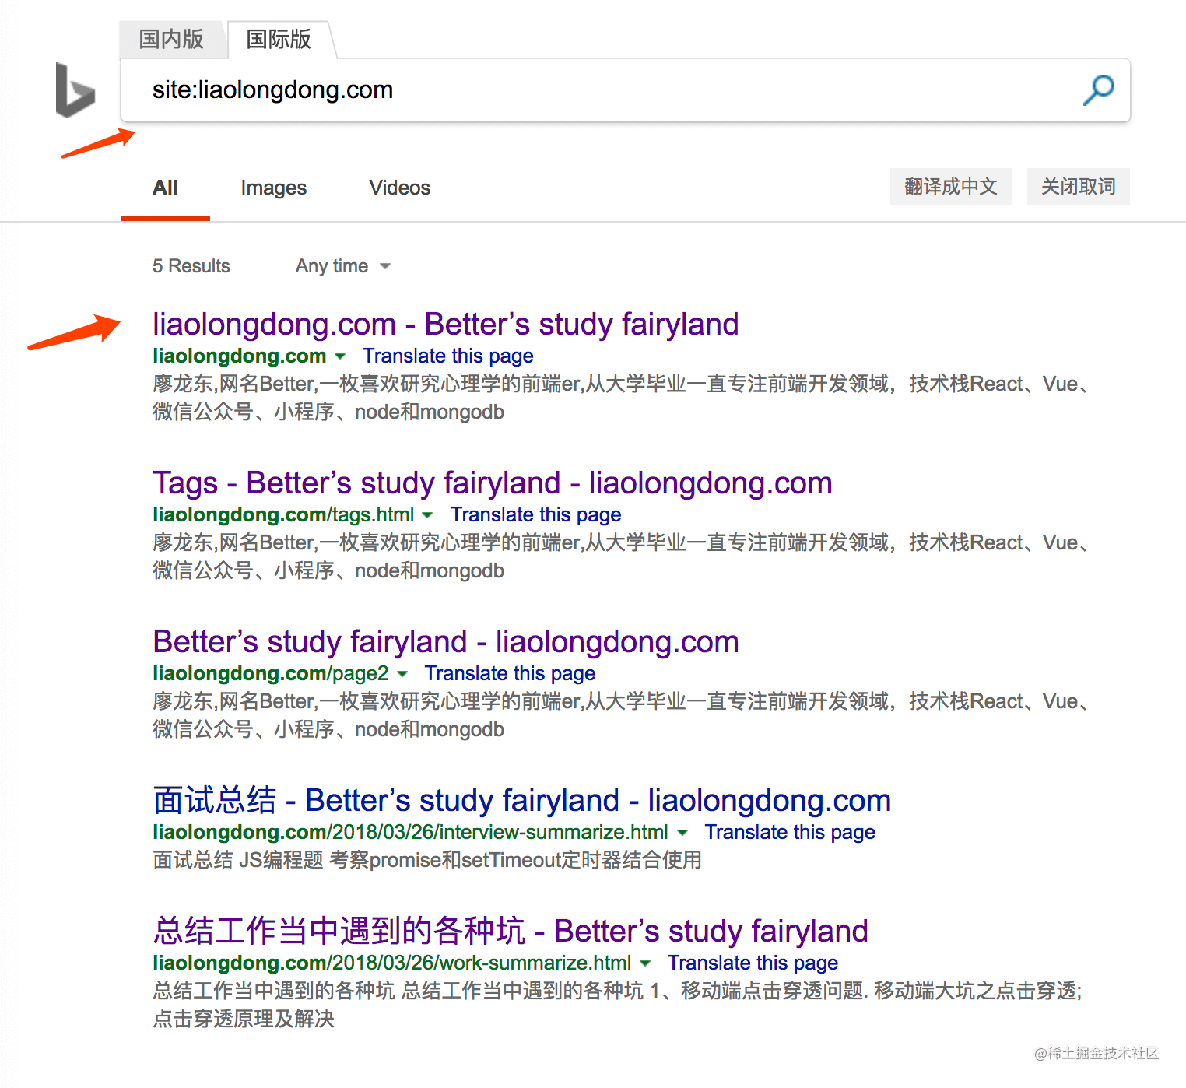Image resolution: width=1186 pixels, height=1088 pixels.
Task: Select the All results tab
Action: [165, 188]
